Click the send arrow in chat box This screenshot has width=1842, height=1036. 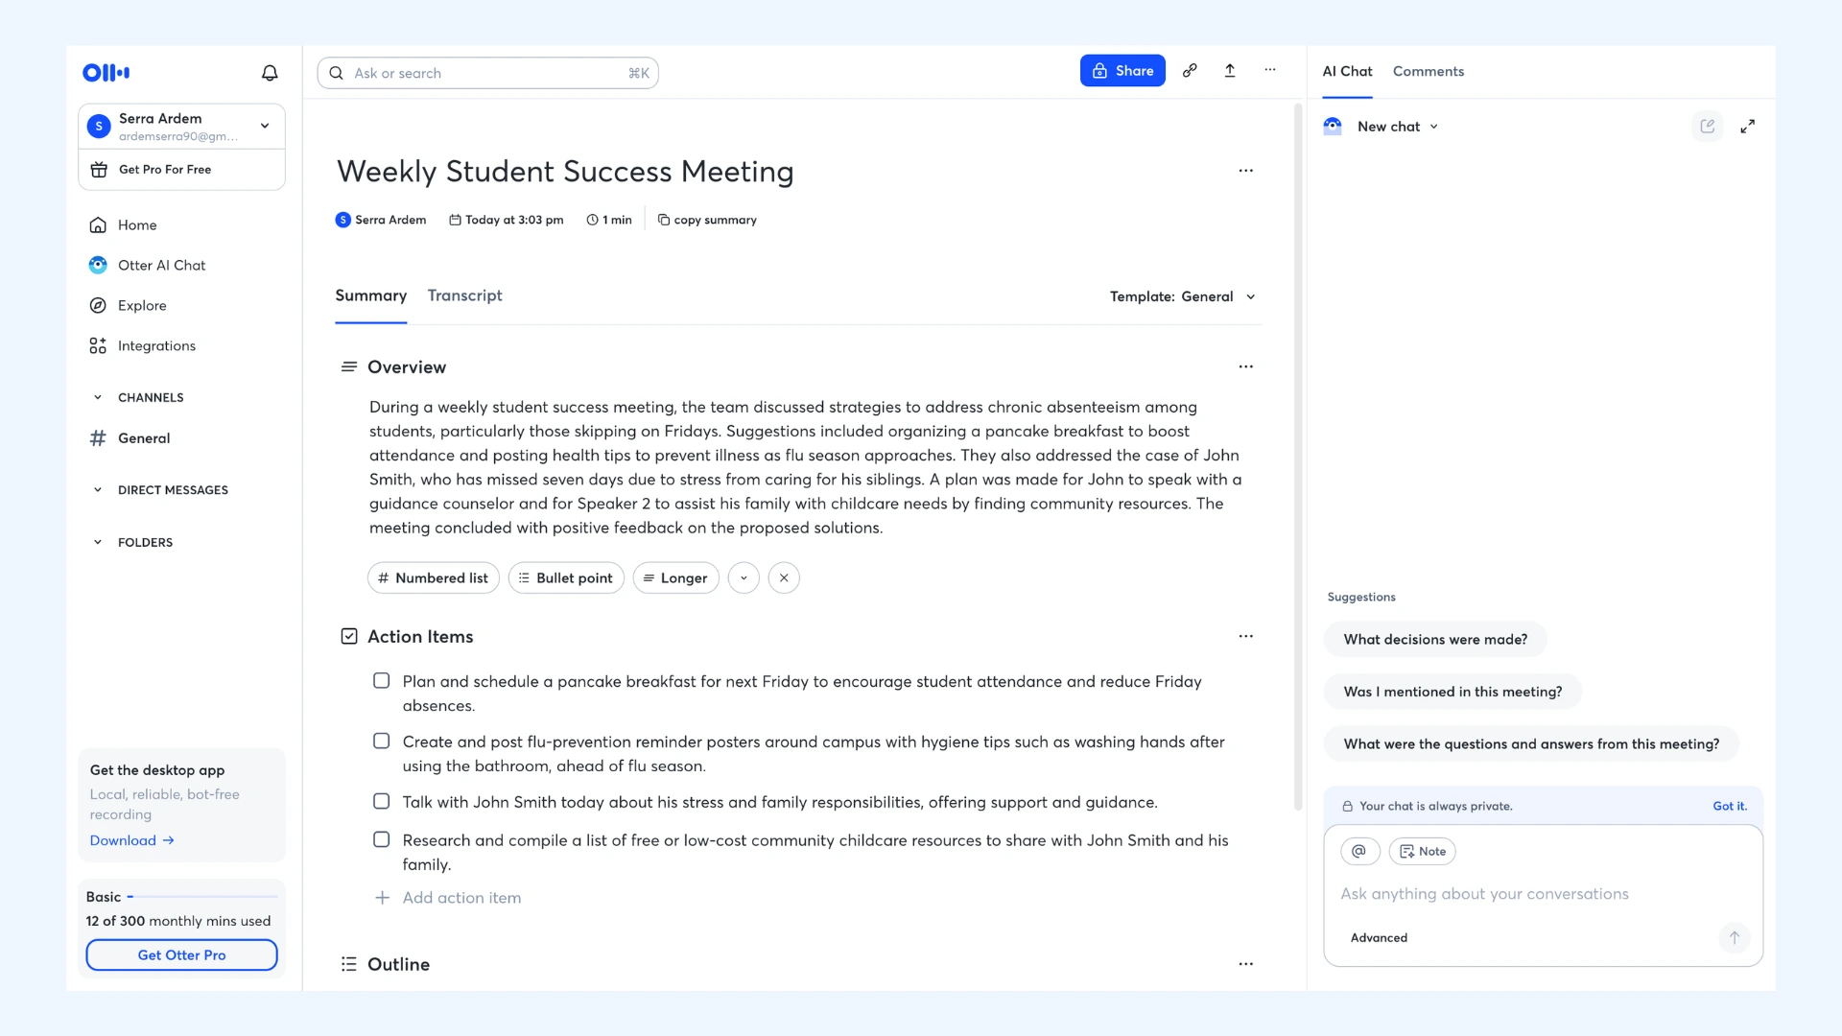1735,938
